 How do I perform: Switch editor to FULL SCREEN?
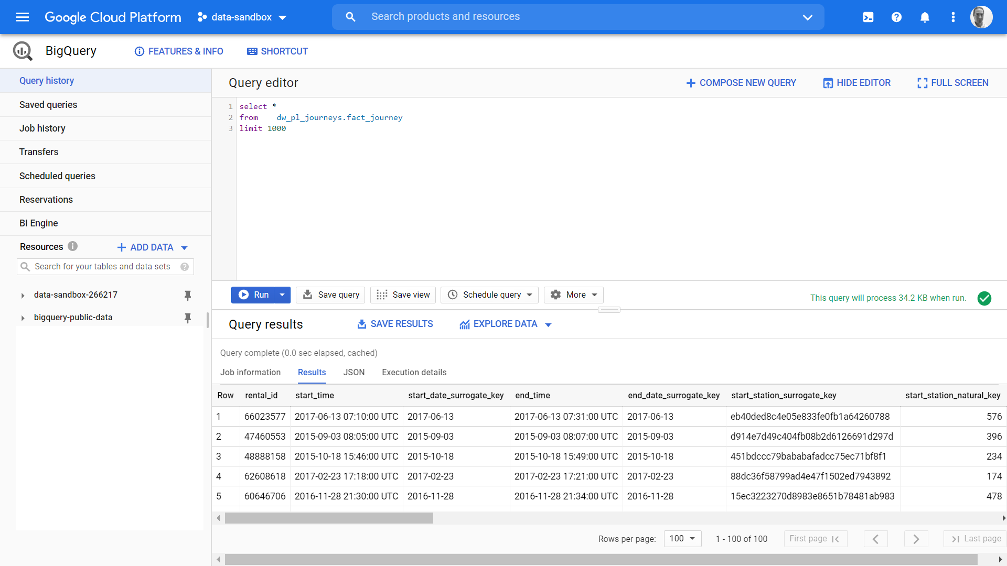coord(952,83)
